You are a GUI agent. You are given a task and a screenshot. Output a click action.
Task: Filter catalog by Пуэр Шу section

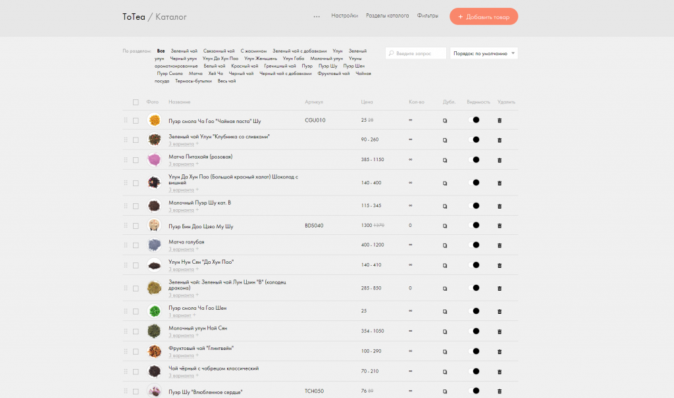(328, 66)
